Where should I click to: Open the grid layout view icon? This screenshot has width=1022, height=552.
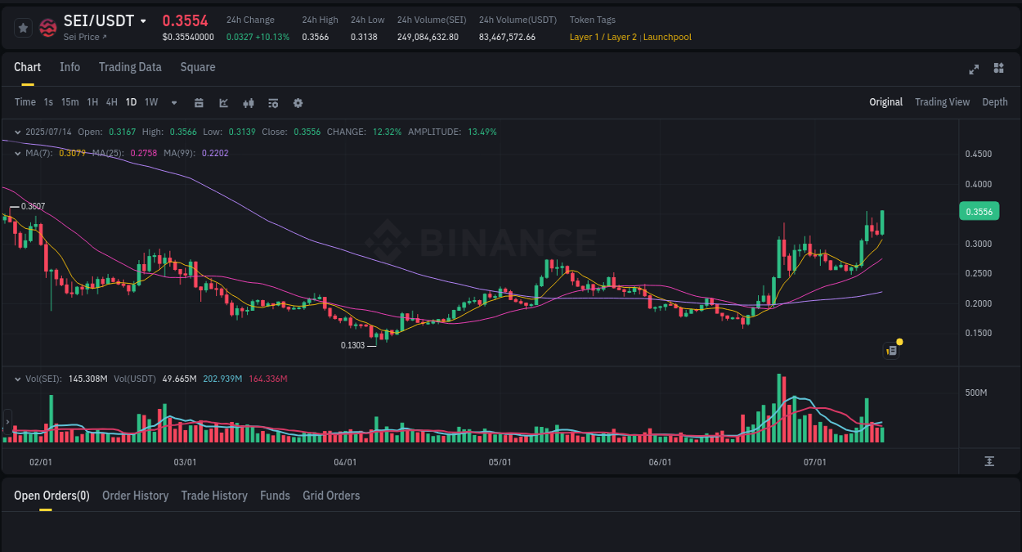coord(998,70)
